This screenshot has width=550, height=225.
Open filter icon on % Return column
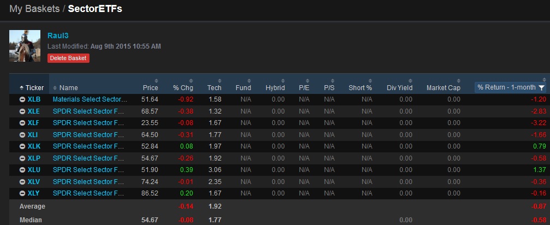[x=542, y=88]
